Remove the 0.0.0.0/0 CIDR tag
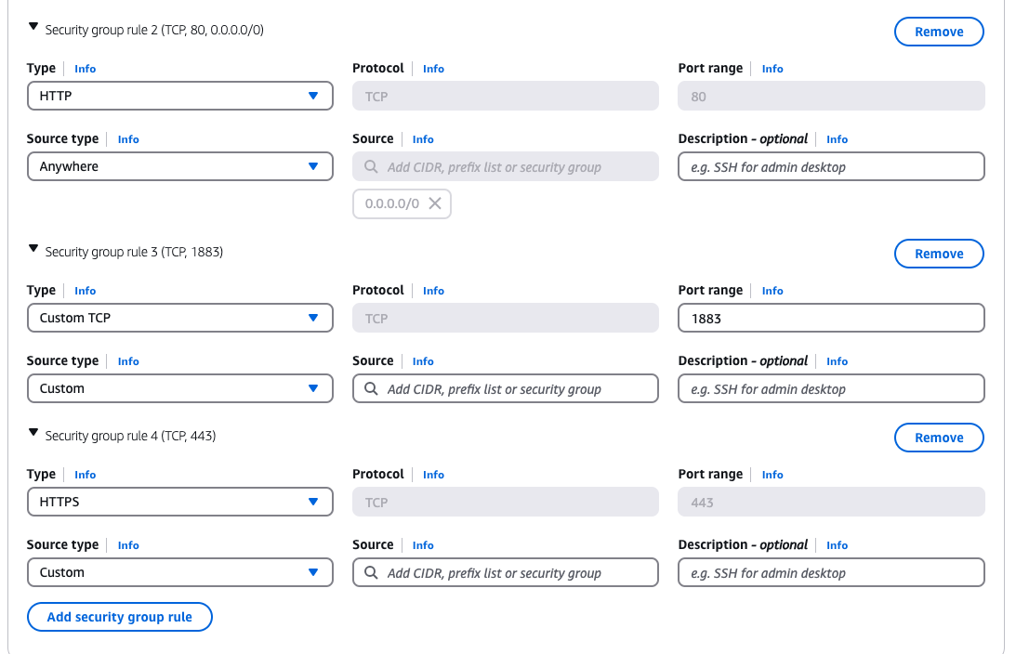 [434, 203]
